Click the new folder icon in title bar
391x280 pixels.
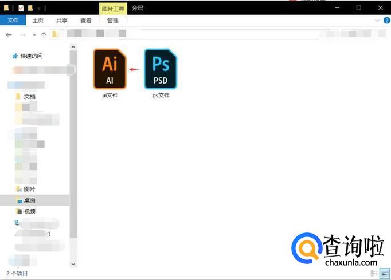(x=30, y=9)
